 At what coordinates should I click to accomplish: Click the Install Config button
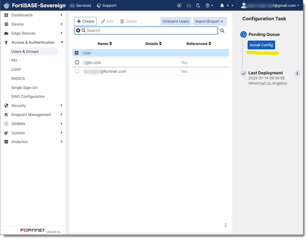click(261, 45)
